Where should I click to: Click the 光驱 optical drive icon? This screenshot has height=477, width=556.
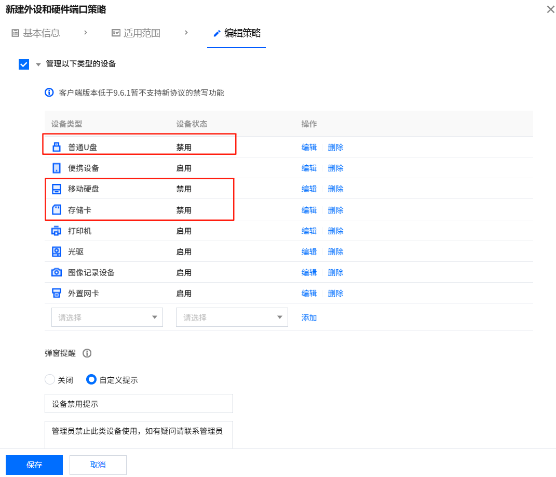[x=57, y=251]
